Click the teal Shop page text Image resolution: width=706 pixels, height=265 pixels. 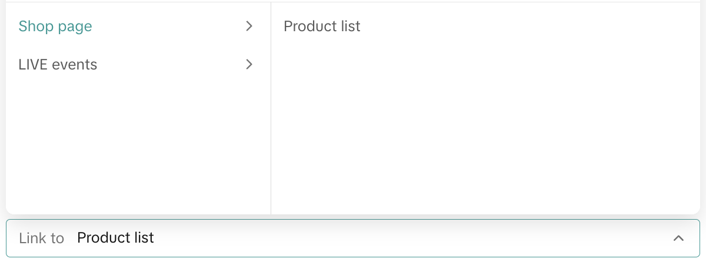click(55, 26)
